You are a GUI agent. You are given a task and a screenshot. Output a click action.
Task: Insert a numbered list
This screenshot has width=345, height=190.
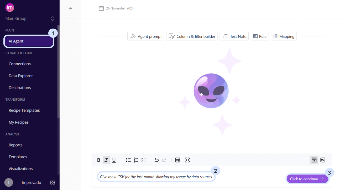pos(136,160)
